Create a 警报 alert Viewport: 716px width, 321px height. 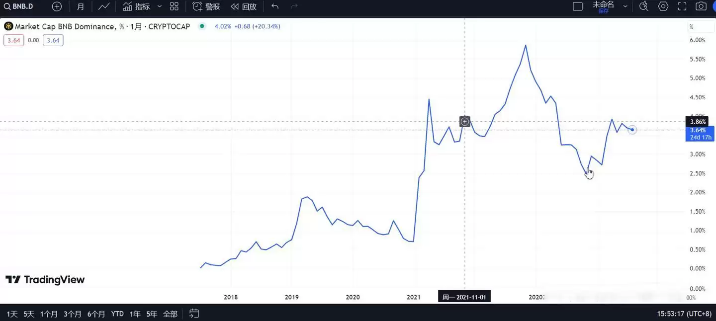(x=206, y=6)
